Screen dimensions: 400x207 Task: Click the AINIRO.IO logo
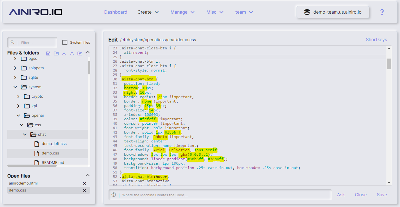coord(35,12)
